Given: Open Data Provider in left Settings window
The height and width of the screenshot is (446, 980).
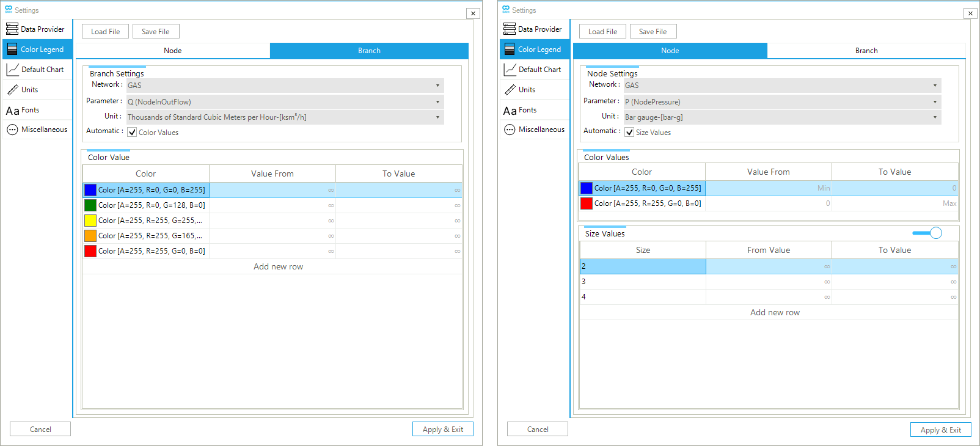Looking at the screenshot, I should pos(37,29).
